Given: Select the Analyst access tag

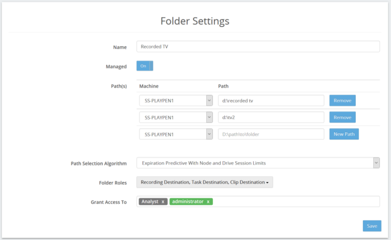Looking at the screenshot, I should coord(150,201).
